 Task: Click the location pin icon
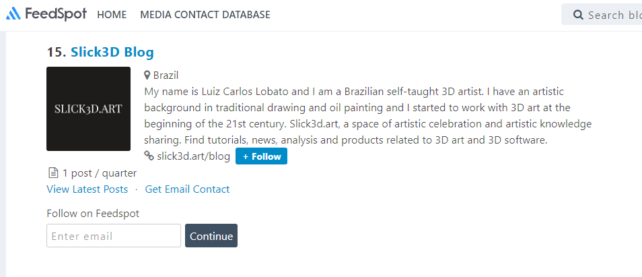147,75
